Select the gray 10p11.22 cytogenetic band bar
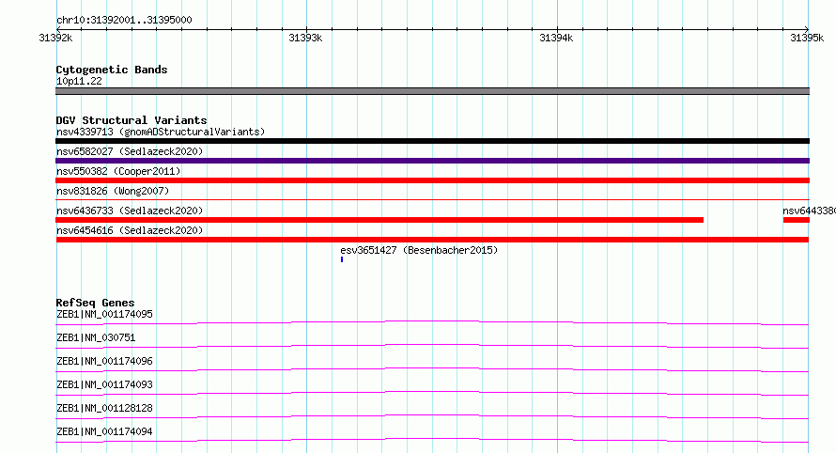The image size is (836, 453). (x=432, y=91)
